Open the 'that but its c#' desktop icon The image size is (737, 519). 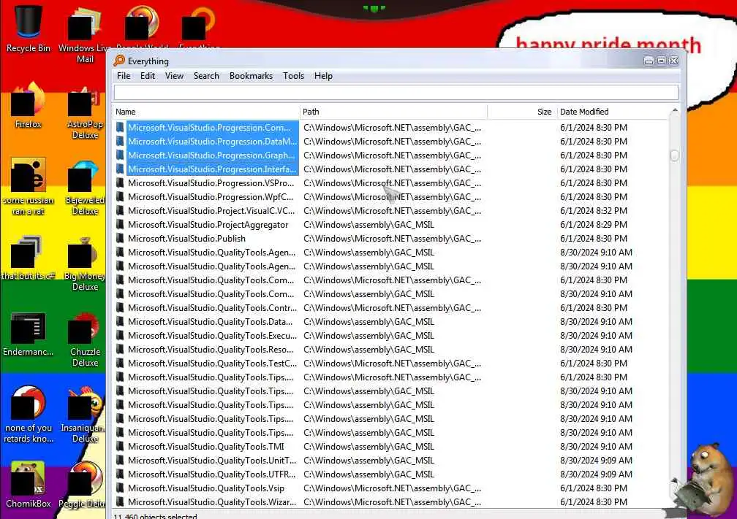click(29, 258)
